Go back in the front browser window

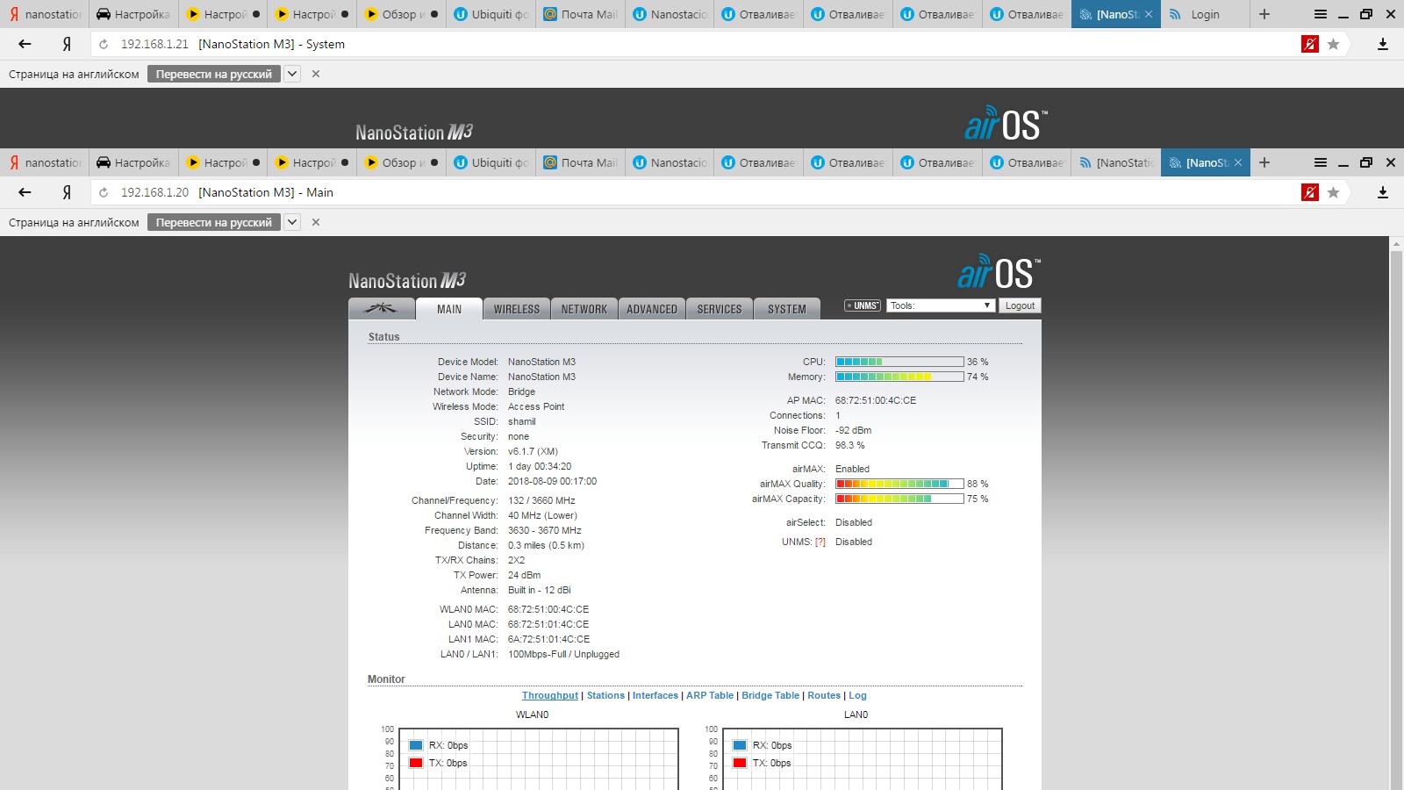point(25,192)
